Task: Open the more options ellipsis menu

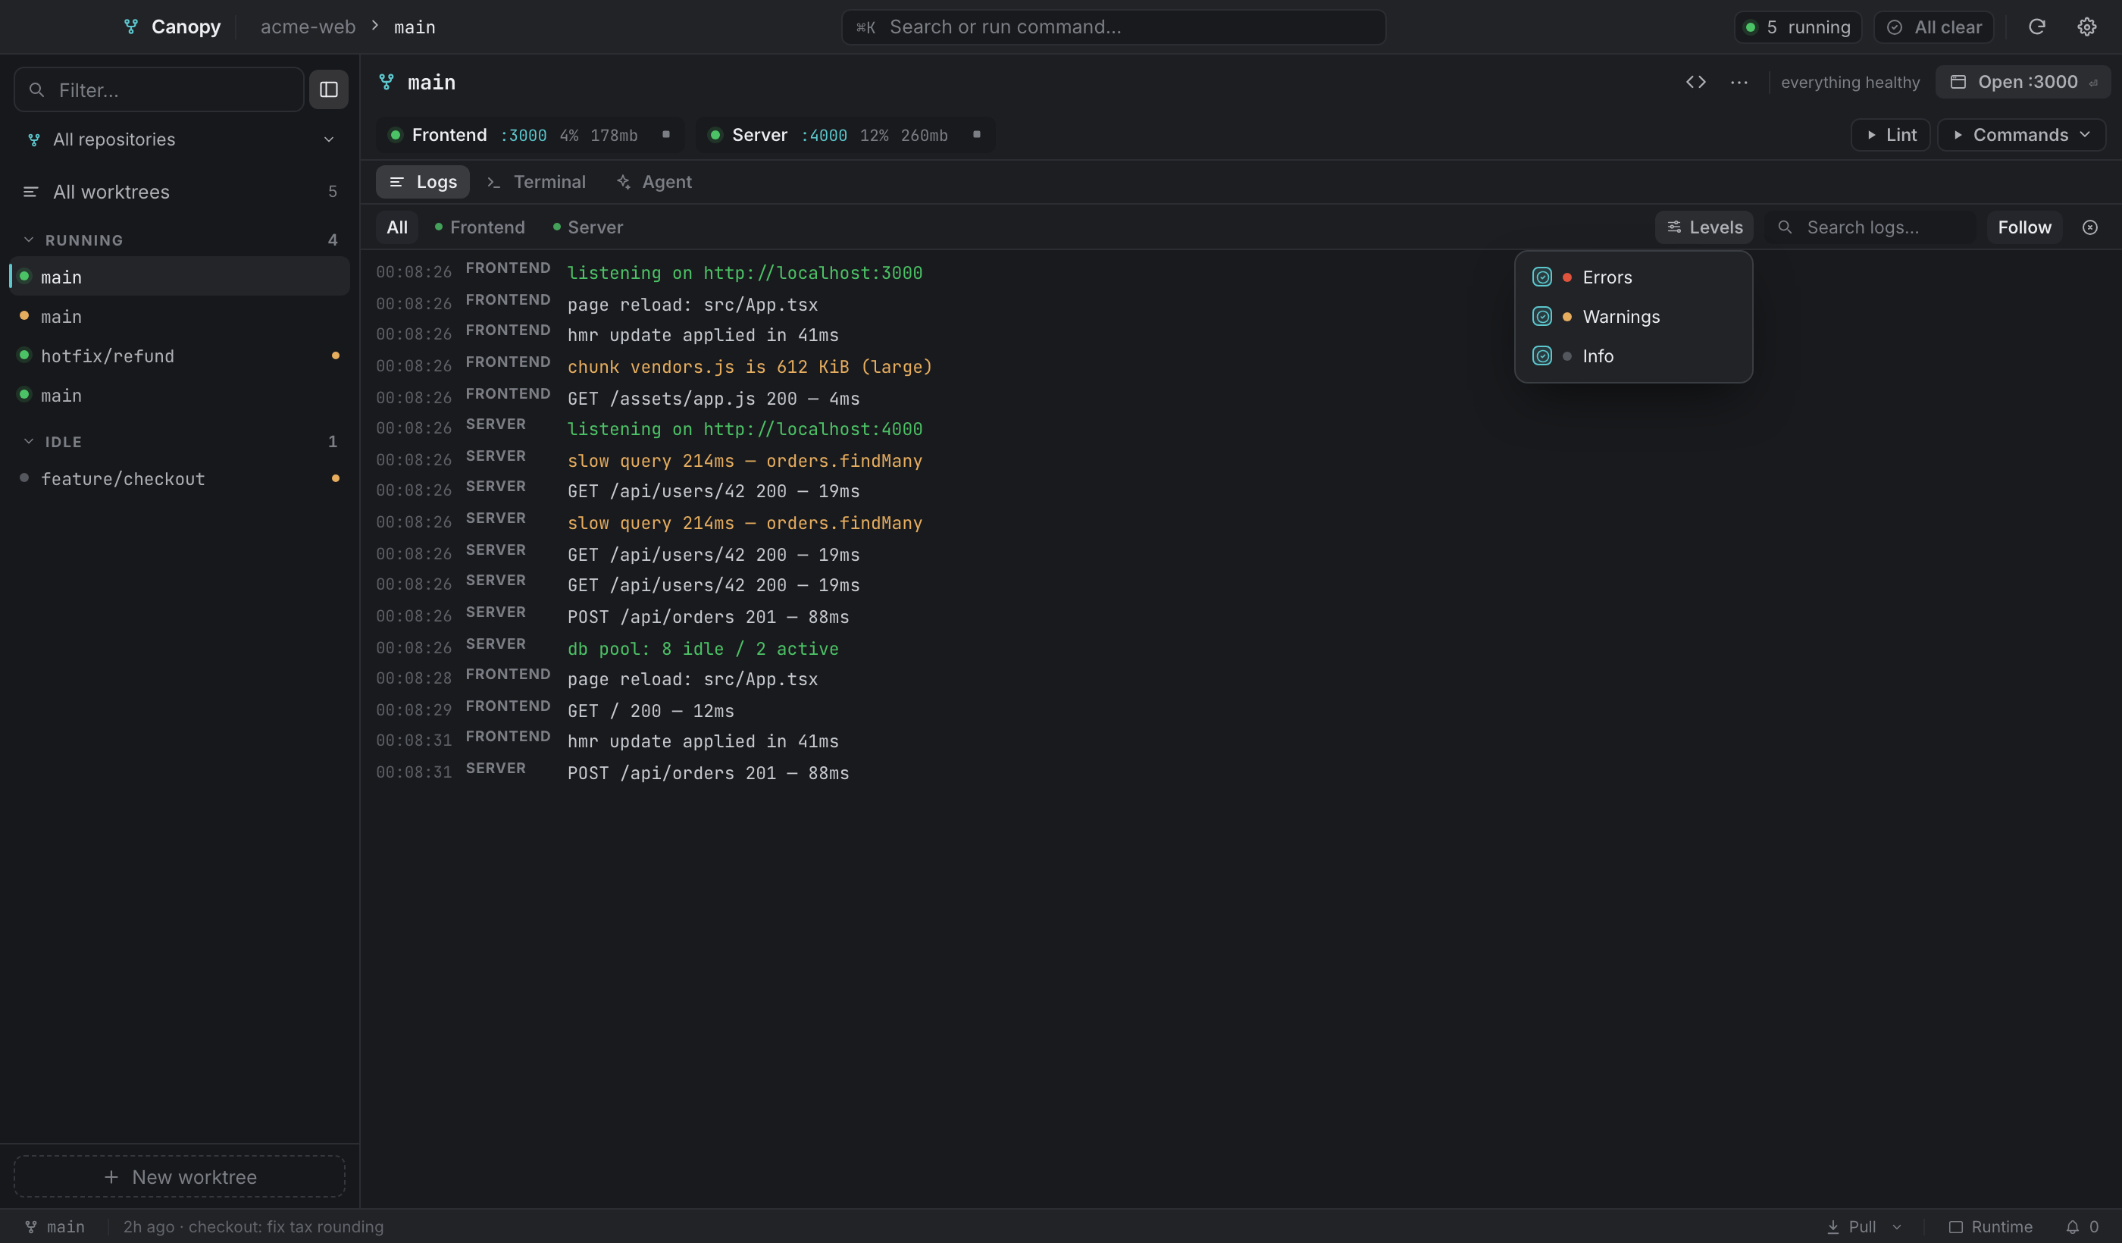Action: click(1739, 82)
